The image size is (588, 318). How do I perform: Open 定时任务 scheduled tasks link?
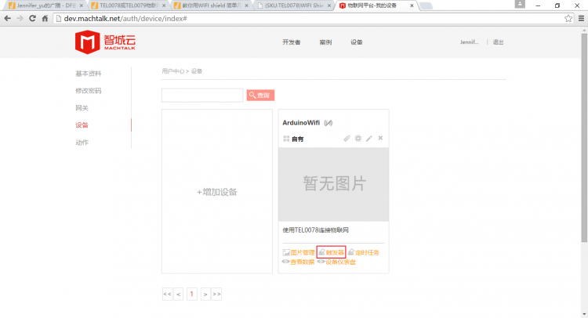364,252
